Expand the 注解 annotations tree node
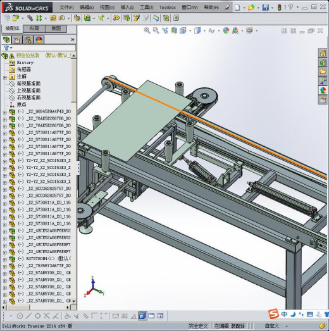This screenshot has width=329, height=331. (5, 77)
